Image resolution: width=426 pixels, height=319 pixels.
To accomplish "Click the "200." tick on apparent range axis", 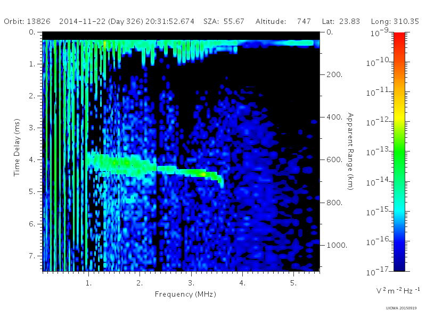I will 334,74.
